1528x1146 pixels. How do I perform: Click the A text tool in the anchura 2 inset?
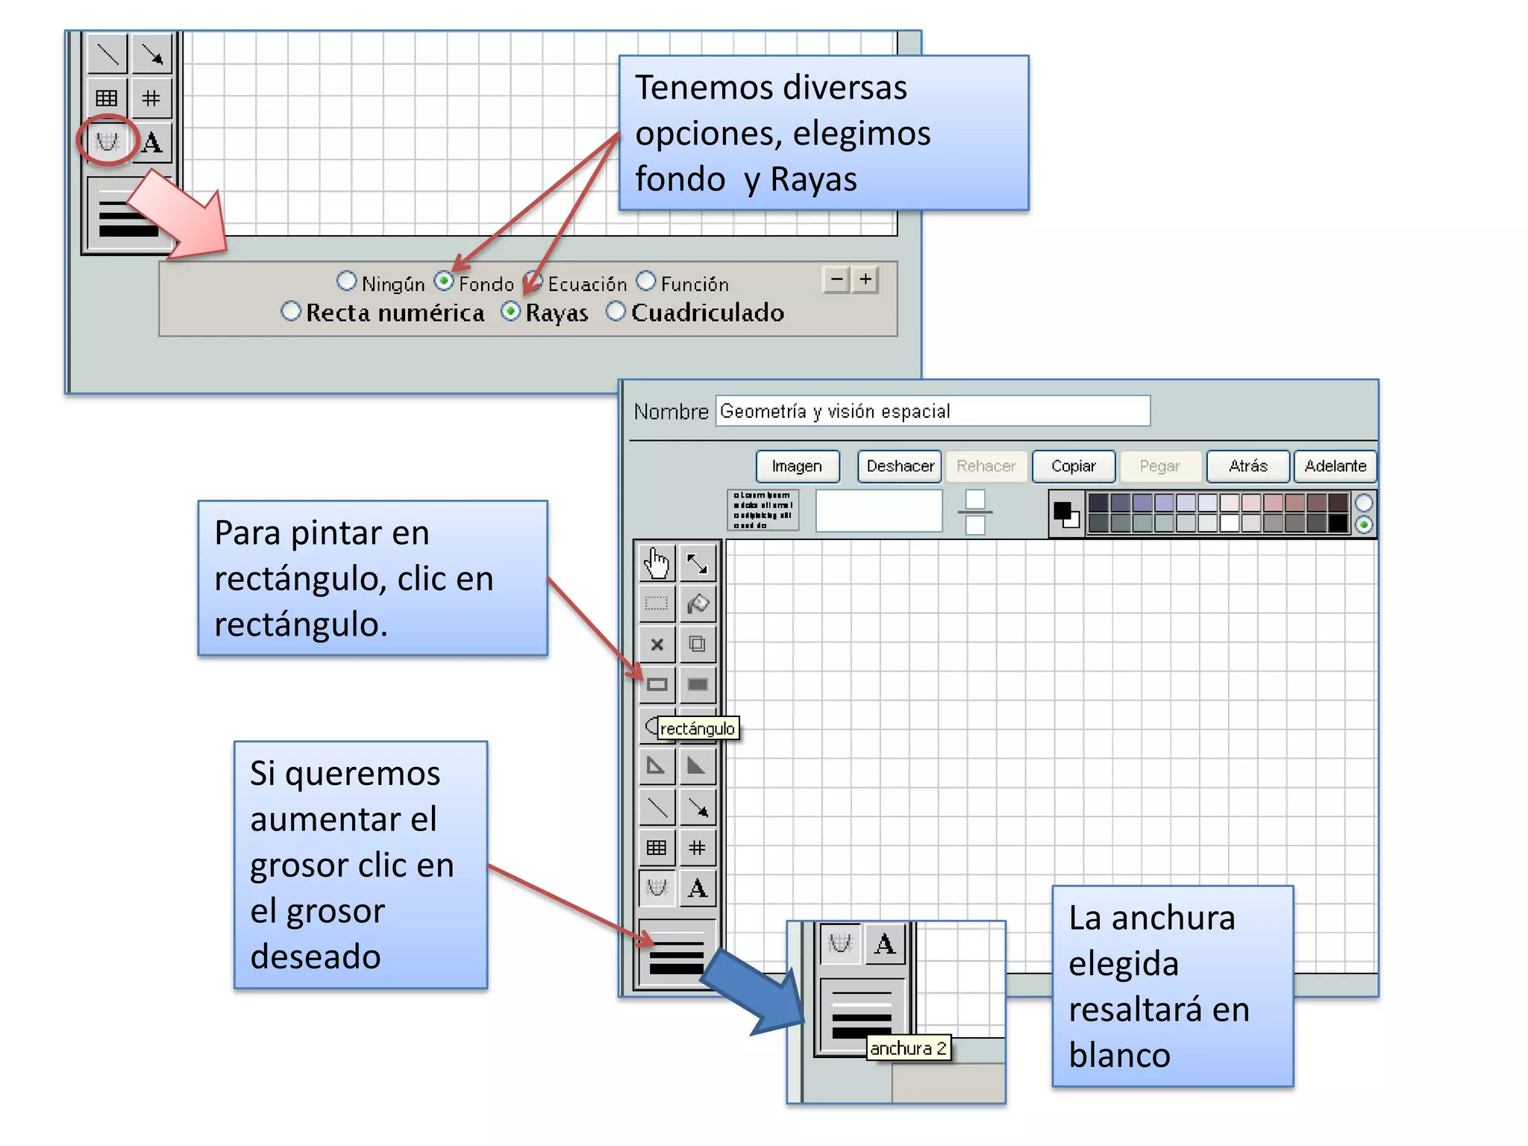point(885,944)
